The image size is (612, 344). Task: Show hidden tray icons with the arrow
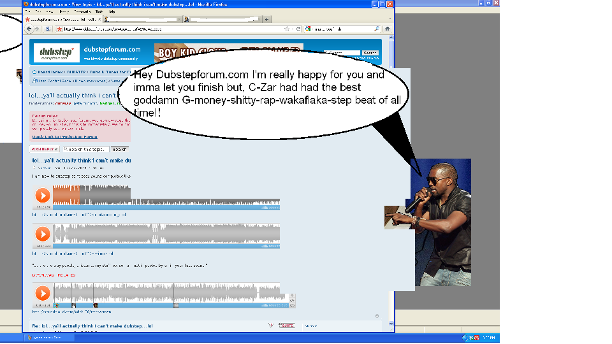(464, 338)
